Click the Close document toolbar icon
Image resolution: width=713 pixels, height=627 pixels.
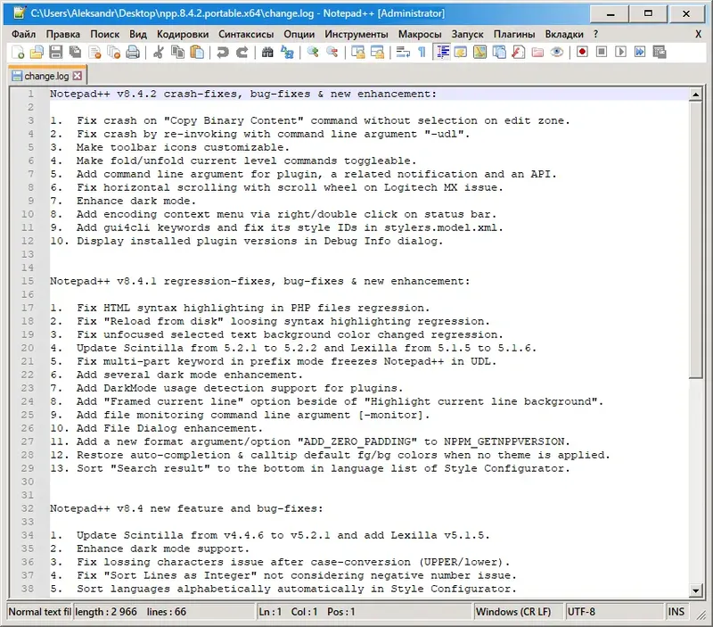[94, 53]
